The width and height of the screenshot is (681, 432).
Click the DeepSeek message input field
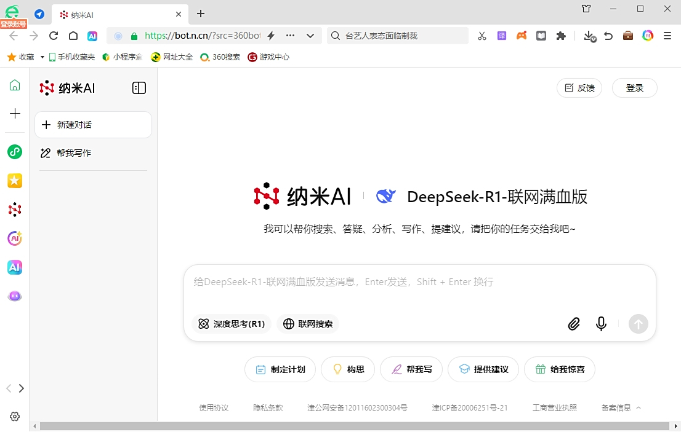tap(369, 282)
